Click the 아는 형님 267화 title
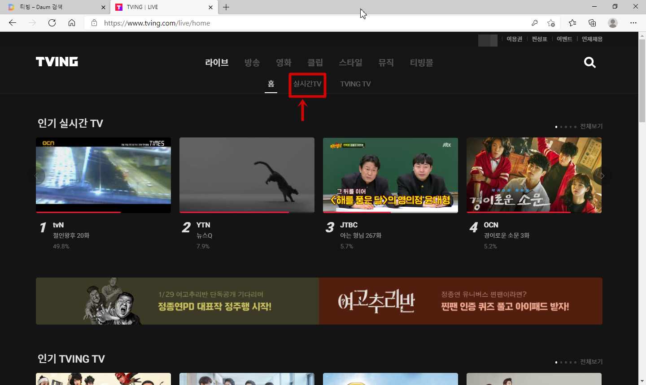This screenshot has height=385, width=646. pyautogui.click(x=361, y=235)
